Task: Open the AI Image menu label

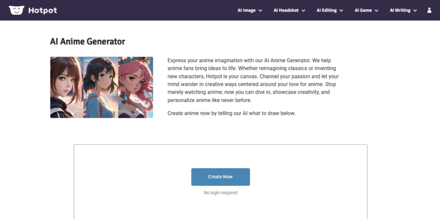Action: [246, 10]
